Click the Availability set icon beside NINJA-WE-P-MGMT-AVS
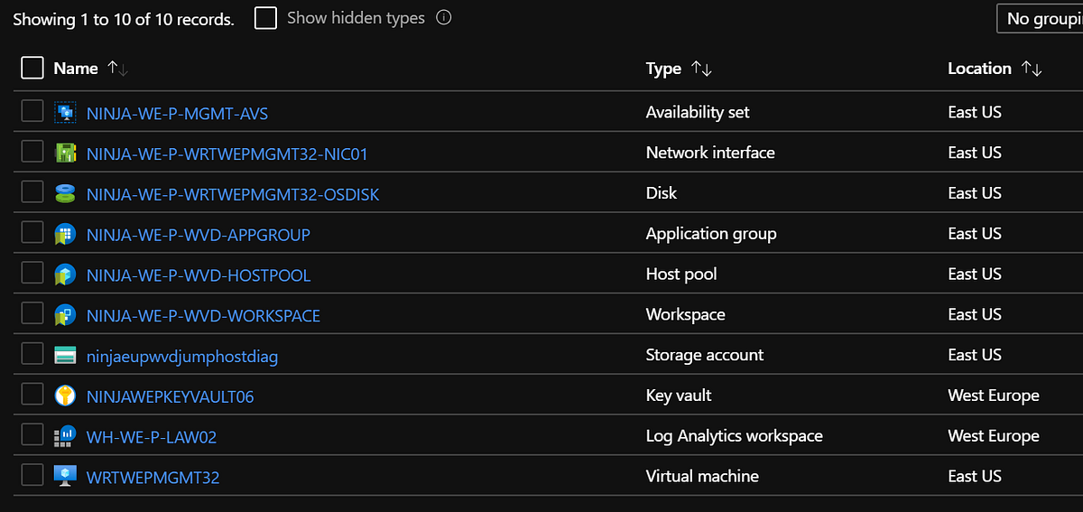Viewport: 1083px width, 512px height. (x=65, y=113)
